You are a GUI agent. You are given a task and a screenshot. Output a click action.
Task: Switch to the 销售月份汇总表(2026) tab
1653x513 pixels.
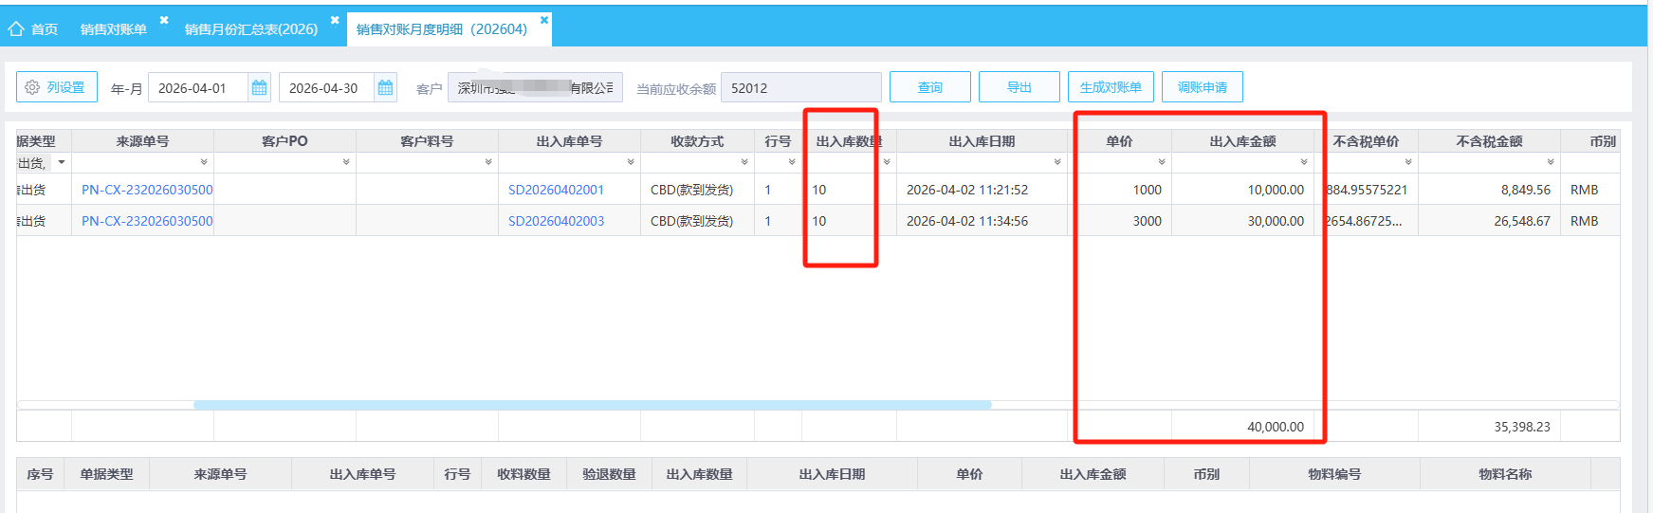tap(251, 29)
